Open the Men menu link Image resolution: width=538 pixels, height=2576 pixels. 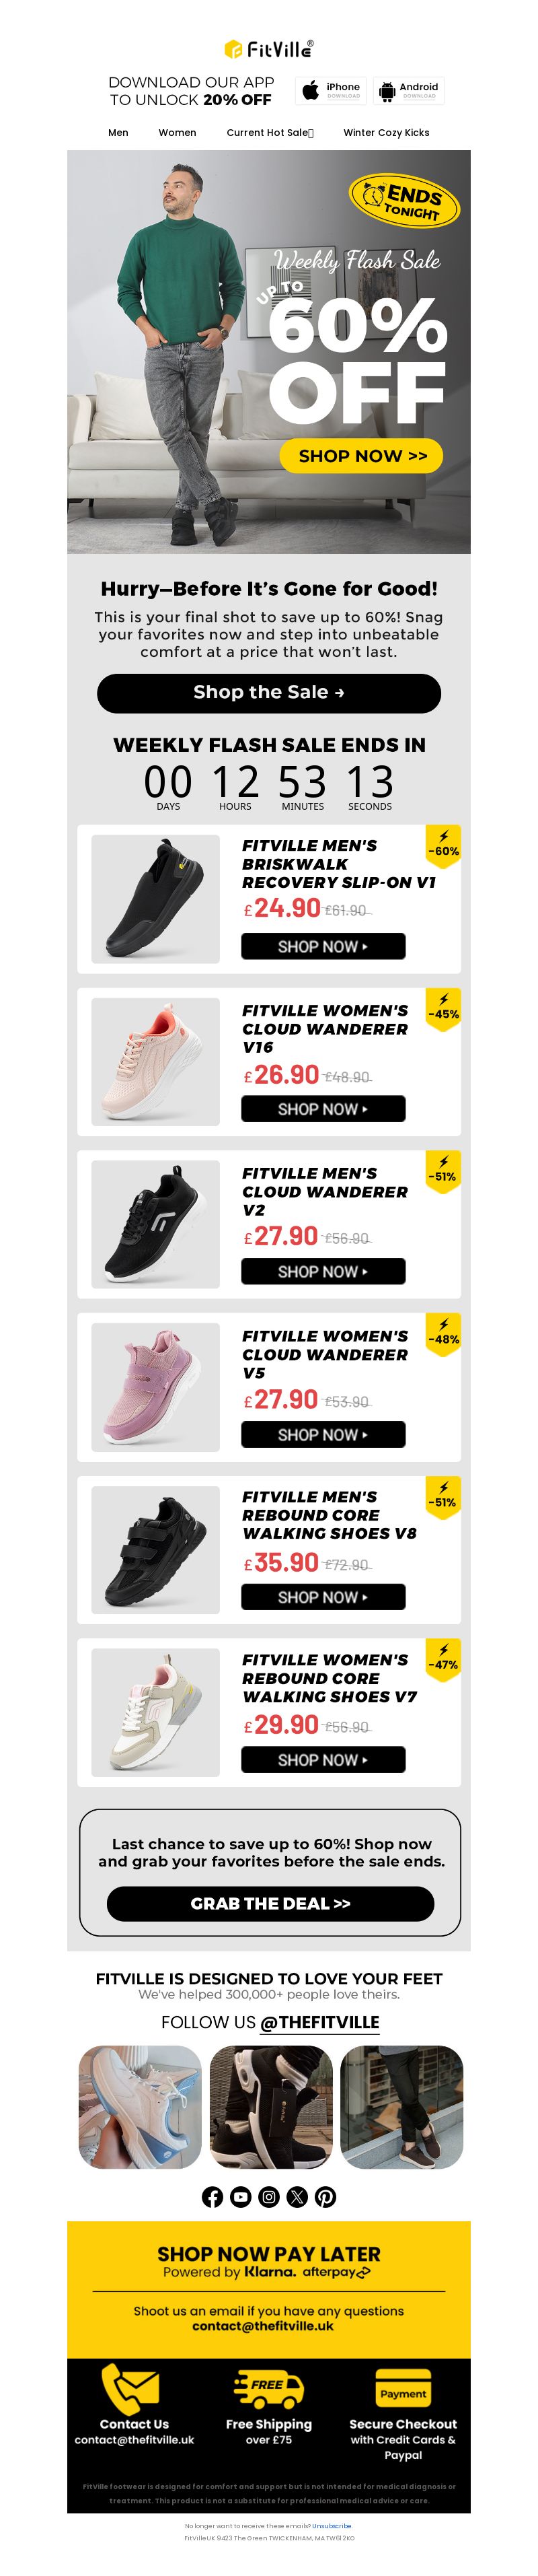click(x=118, y=132)
